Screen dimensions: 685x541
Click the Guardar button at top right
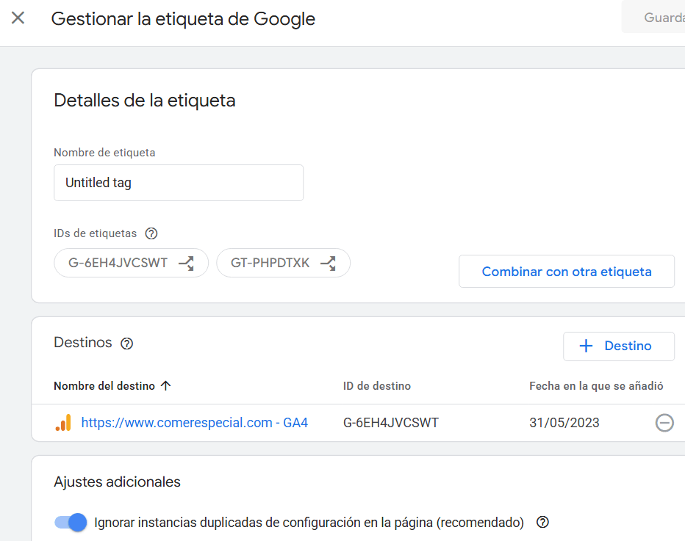653,17
